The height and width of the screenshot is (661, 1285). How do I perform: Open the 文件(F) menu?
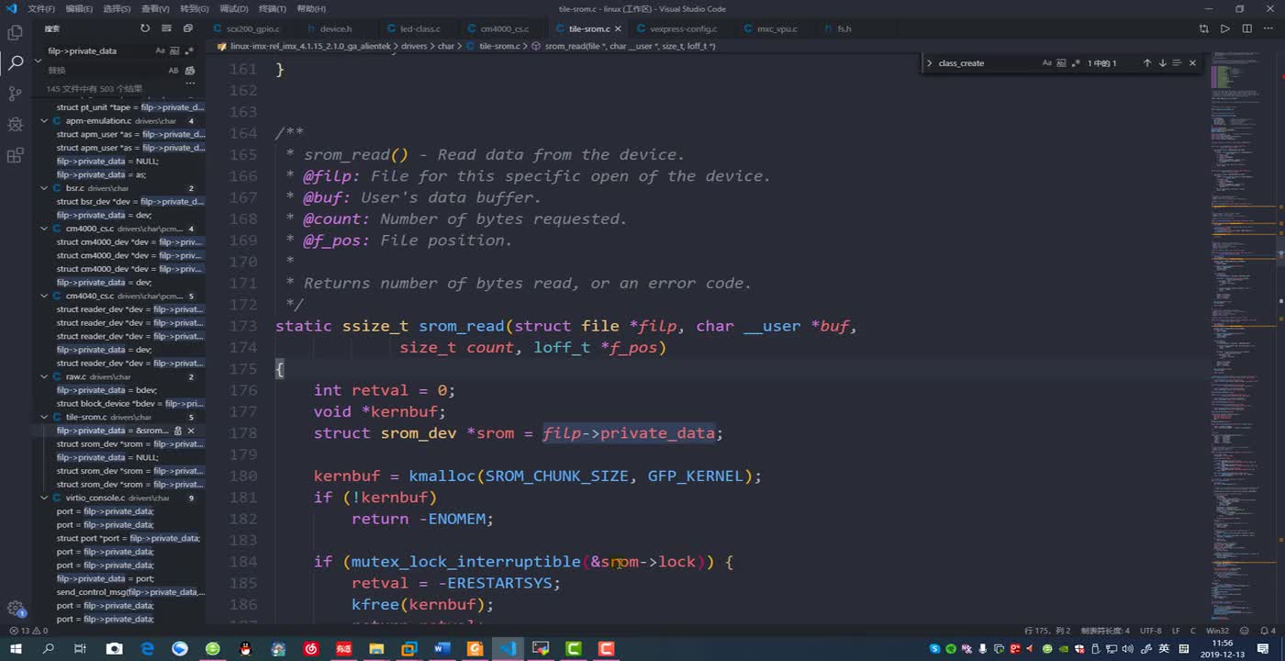coord(41,8)
